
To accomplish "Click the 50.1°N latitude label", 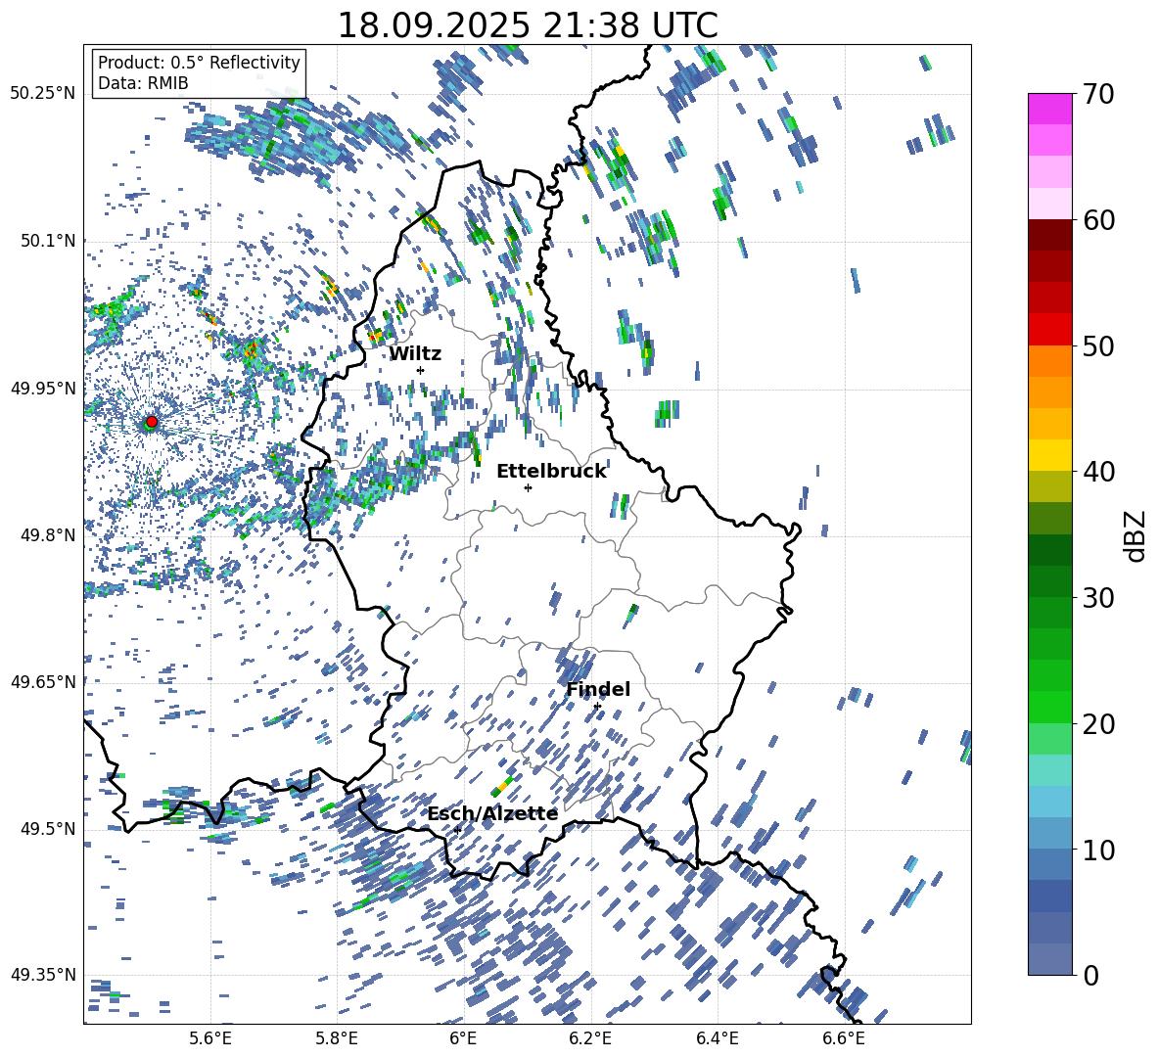I will pos(48,241).
